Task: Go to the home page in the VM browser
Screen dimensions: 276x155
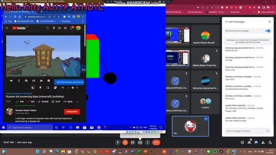Action: (x=20, y=17)
